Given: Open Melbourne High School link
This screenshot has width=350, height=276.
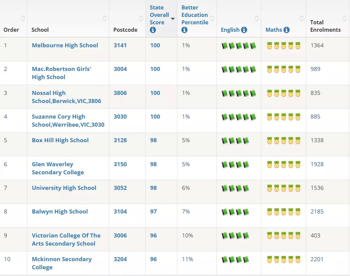Looking at the screenshot, I should [x=65, y=45].
